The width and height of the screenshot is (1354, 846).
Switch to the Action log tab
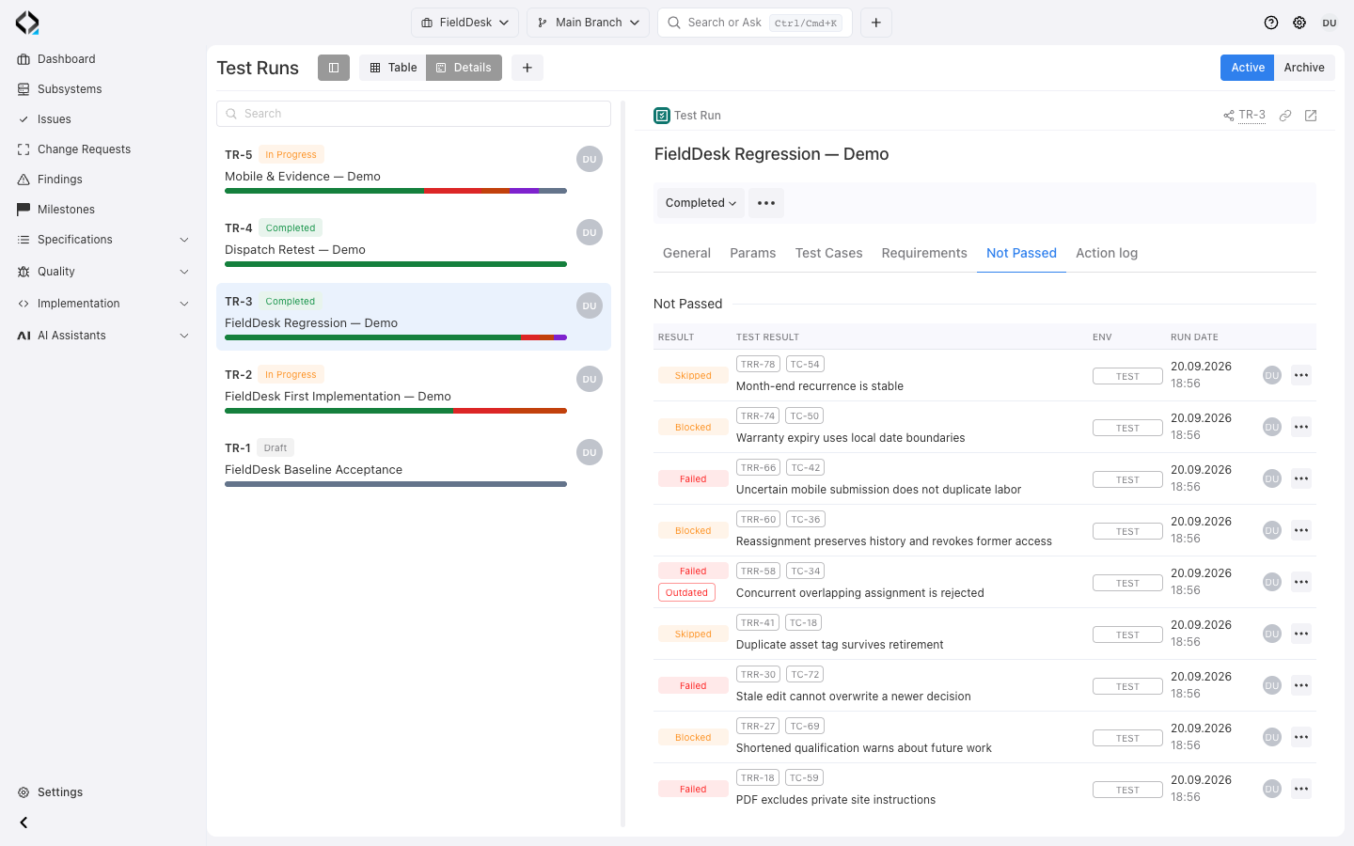tap(1107, 253)
